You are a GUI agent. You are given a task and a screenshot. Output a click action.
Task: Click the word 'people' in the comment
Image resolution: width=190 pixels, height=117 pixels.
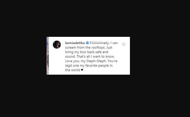point(103,66)
